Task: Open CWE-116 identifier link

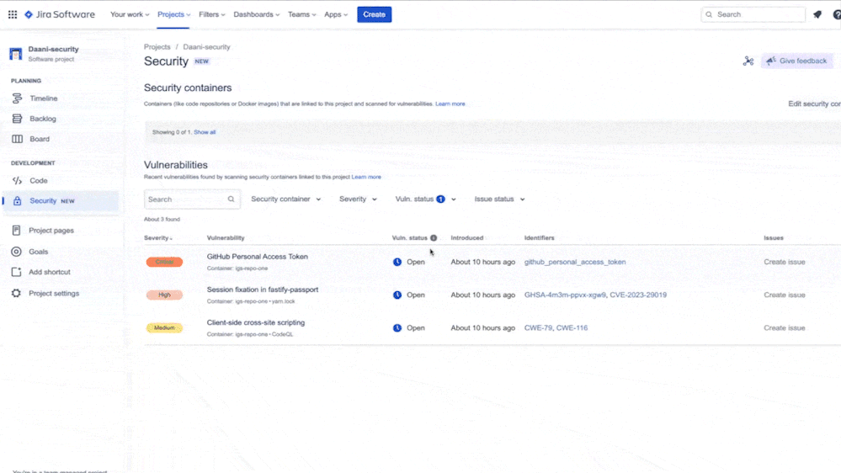Action: point(572,327)
